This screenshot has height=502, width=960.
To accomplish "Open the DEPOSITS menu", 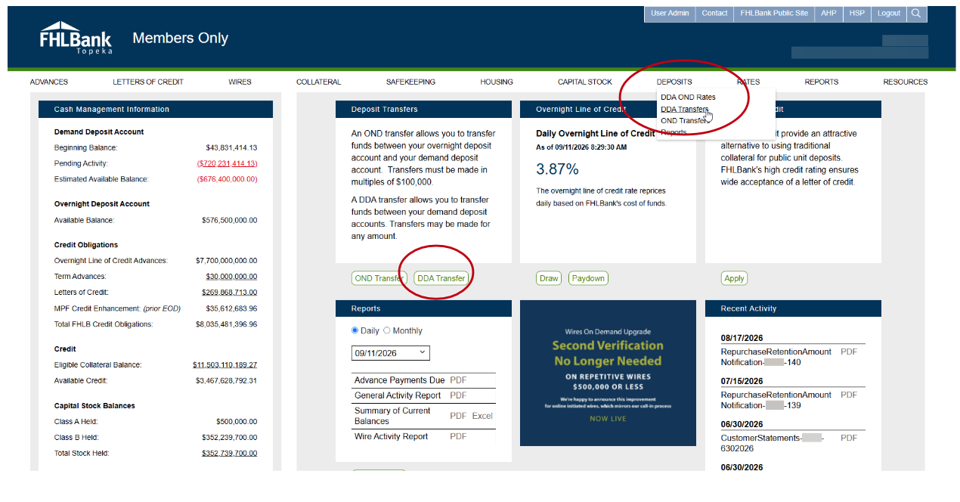I will coord(674,82).
